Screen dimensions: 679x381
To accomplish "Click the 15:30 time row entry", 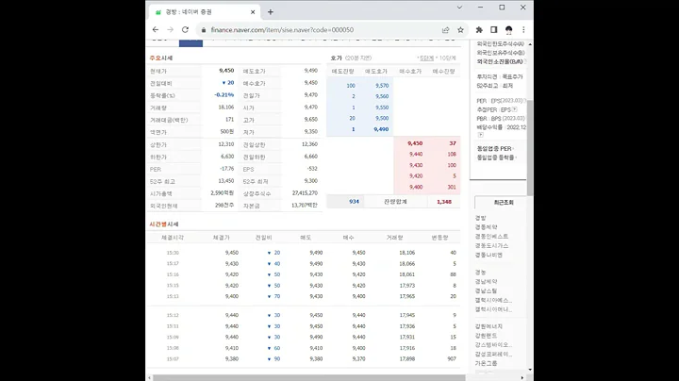I will 173,253.
